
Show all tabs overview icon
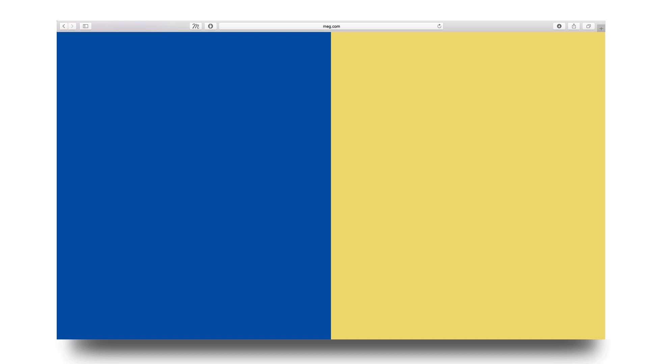pos(589,26)
